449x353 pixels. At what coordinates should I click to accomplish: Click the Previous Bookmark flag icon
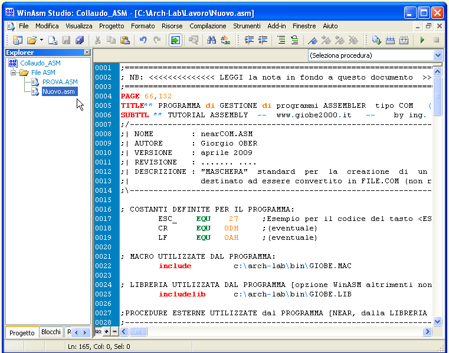(340, 40)
